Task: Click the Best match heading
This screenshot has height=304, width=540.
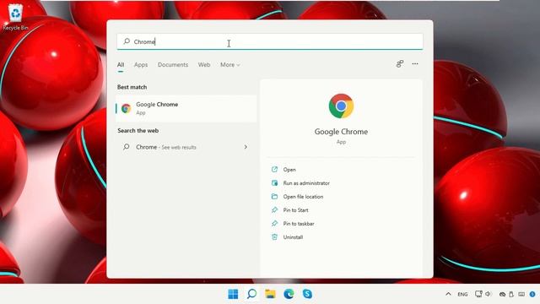Action: coord(132,87)
